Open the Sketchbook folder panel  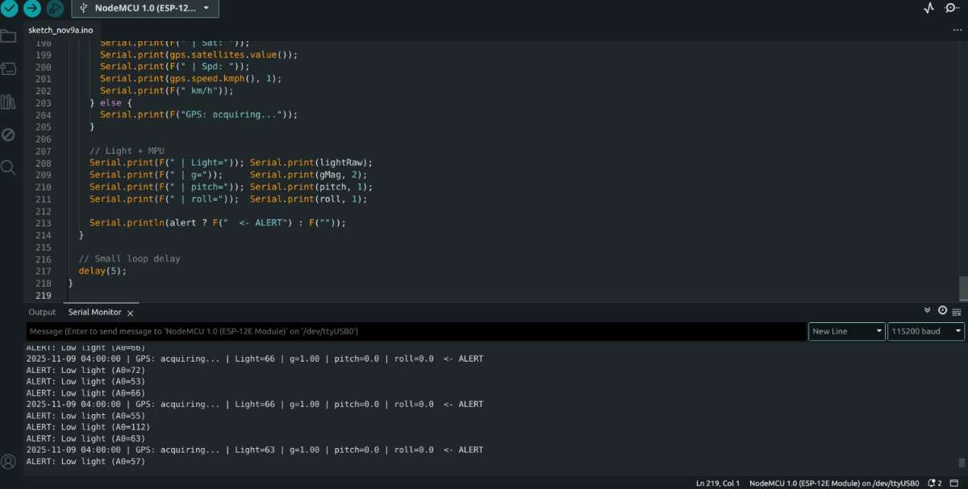coord(8,36)
